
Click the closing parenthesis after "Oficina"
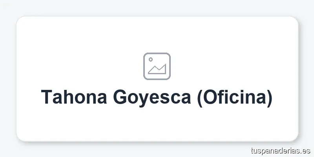269,97
